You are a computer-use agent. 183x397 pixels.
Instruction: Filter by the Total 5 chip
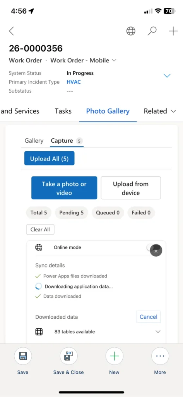pyautogui.click(x=39, y=213)
